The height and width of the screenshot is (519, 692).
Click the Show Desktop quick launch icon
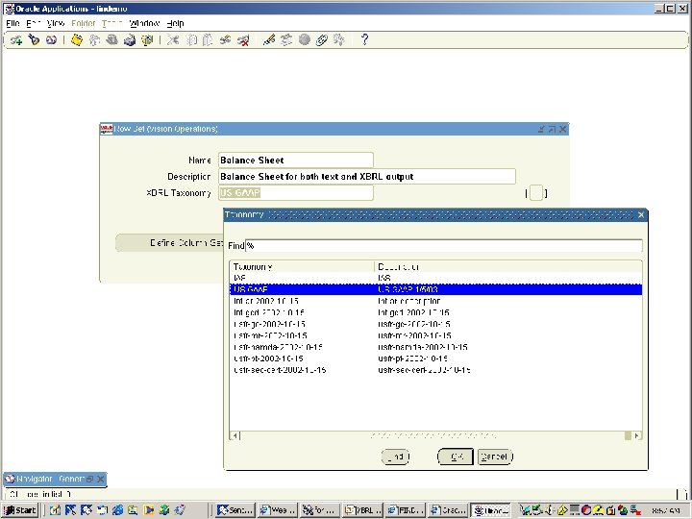tap(55, 510)
